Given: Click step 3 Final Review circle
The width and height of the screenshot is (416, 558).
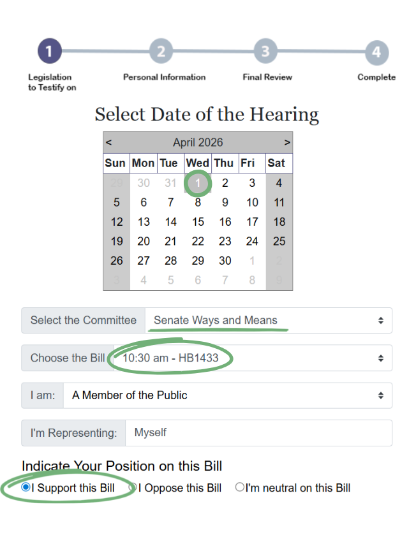Looking at the screenshot, I should 266,52.
